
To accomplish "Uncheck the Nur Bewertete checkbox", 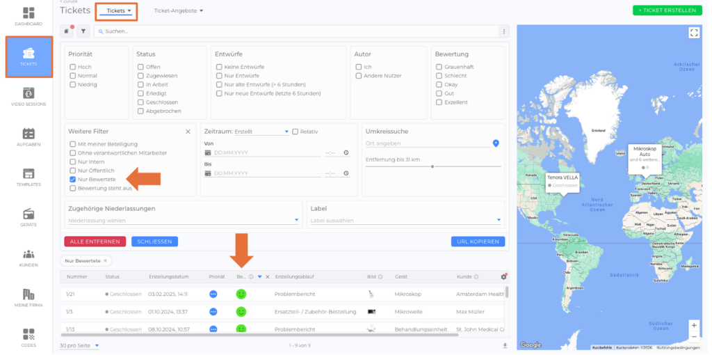I will (x=73, y=180).
